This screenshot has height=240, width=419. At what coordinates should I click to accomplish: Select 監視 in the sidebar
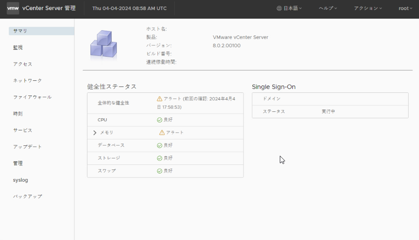point(18,48)
